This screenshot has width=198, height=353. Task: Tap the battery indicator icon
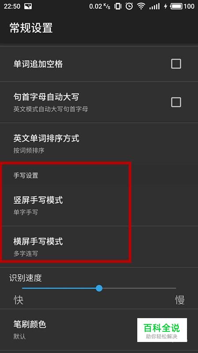(176, 6)
